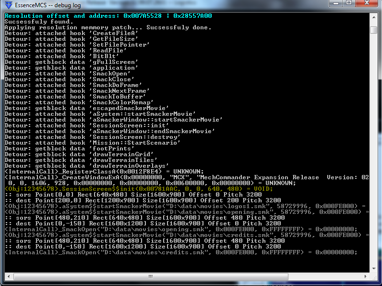Image resolution: width=382 pixels, height=286 pixels.
Task: Click the getblock data 'footPrints' line
Action: (70, 149)
